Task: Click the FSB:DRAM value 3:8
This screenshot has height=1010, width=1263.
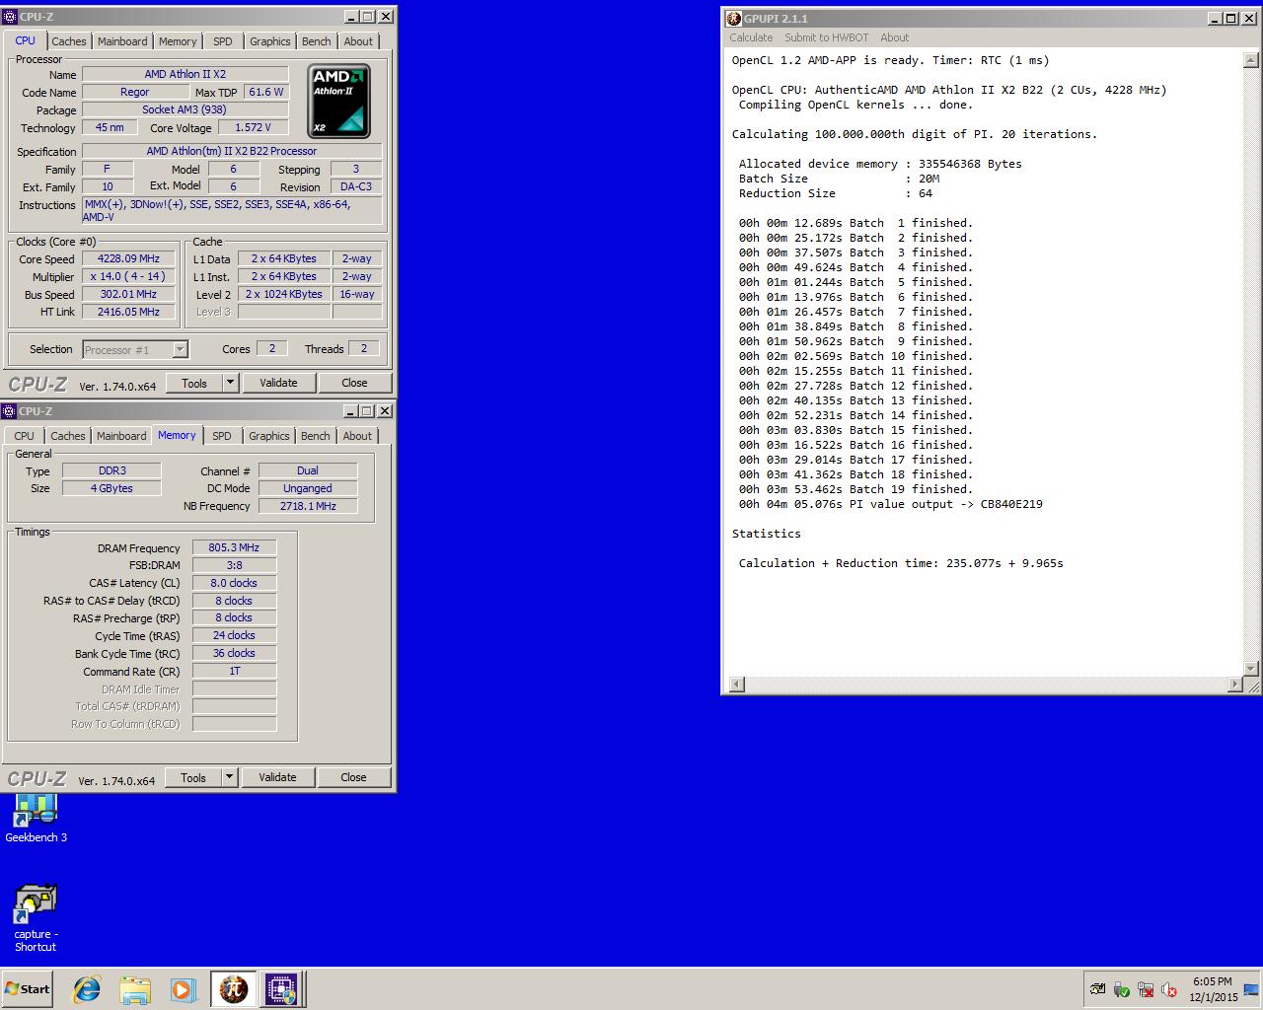Action: pos(234,565)
